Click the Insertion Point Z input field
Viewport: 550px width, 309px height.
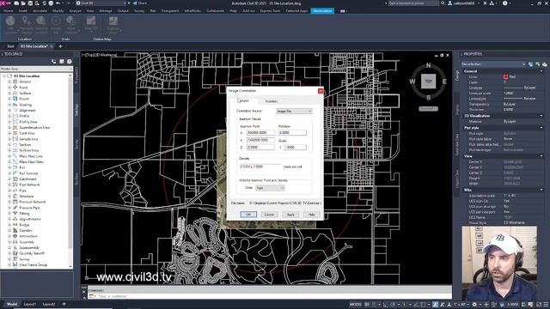click(x=260, y=148)
